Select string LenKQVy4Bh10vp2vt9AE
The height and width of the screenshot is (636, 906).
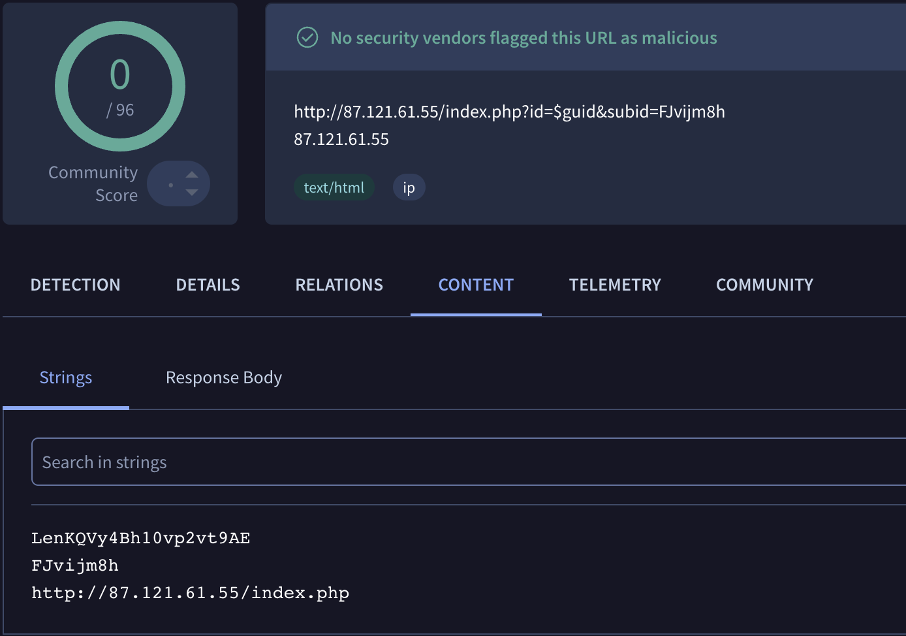141,538
